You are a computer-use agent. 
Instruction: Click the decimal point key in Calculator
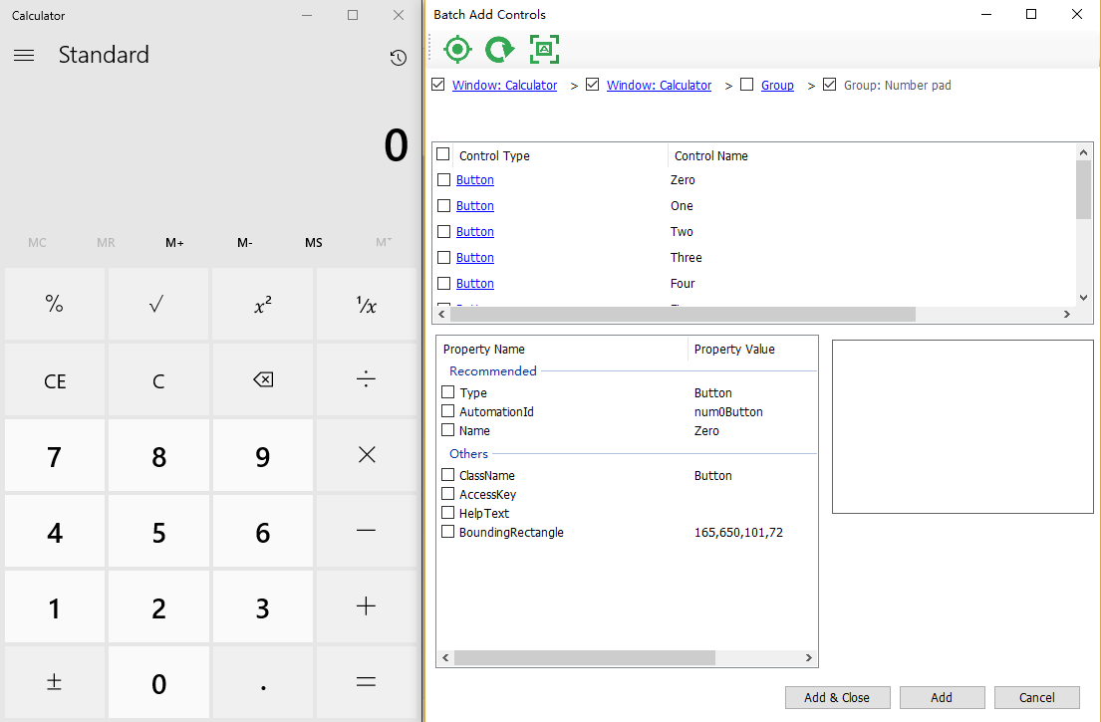(263, 682)
